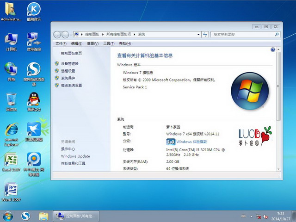Launch Sogou browser desktop shortcut
Screen dimensions: 296x222
tap(34, 74)
